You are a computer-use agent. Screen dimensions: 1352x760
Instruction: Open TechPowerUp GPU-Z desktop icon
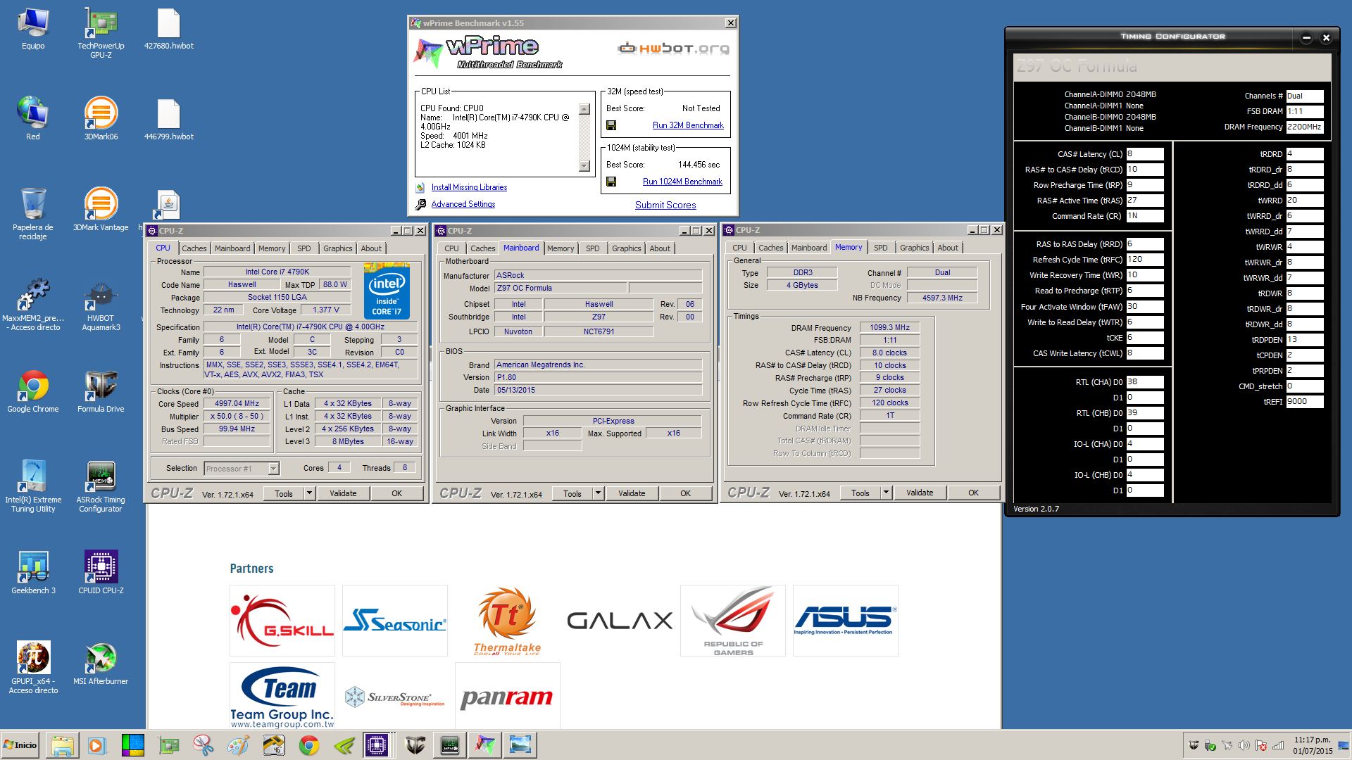(101, 32)
